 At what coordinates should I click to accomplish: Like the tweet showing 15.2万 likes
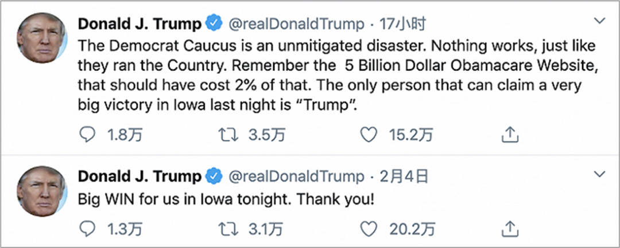point(369,135)
